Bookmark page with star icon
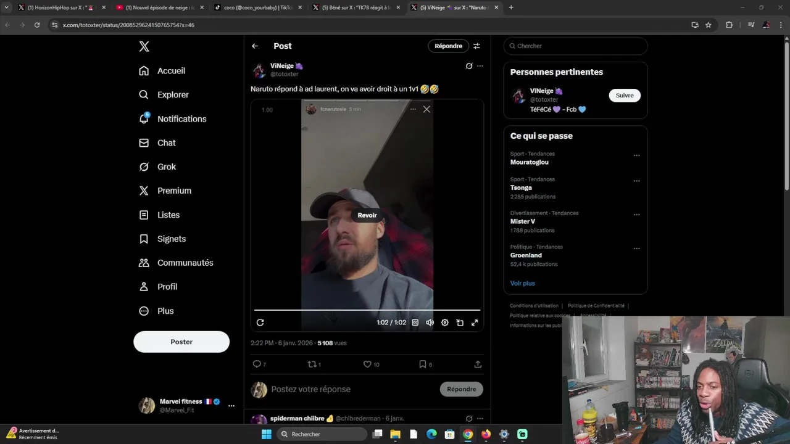Viewport: 790px width, 444px height. pyautogui.click(x=709, y=25)
